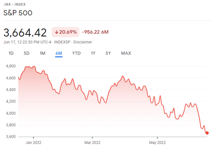Click the 4,800 y-axis label
Screen dimensions: 212x150
click(10, 66)
